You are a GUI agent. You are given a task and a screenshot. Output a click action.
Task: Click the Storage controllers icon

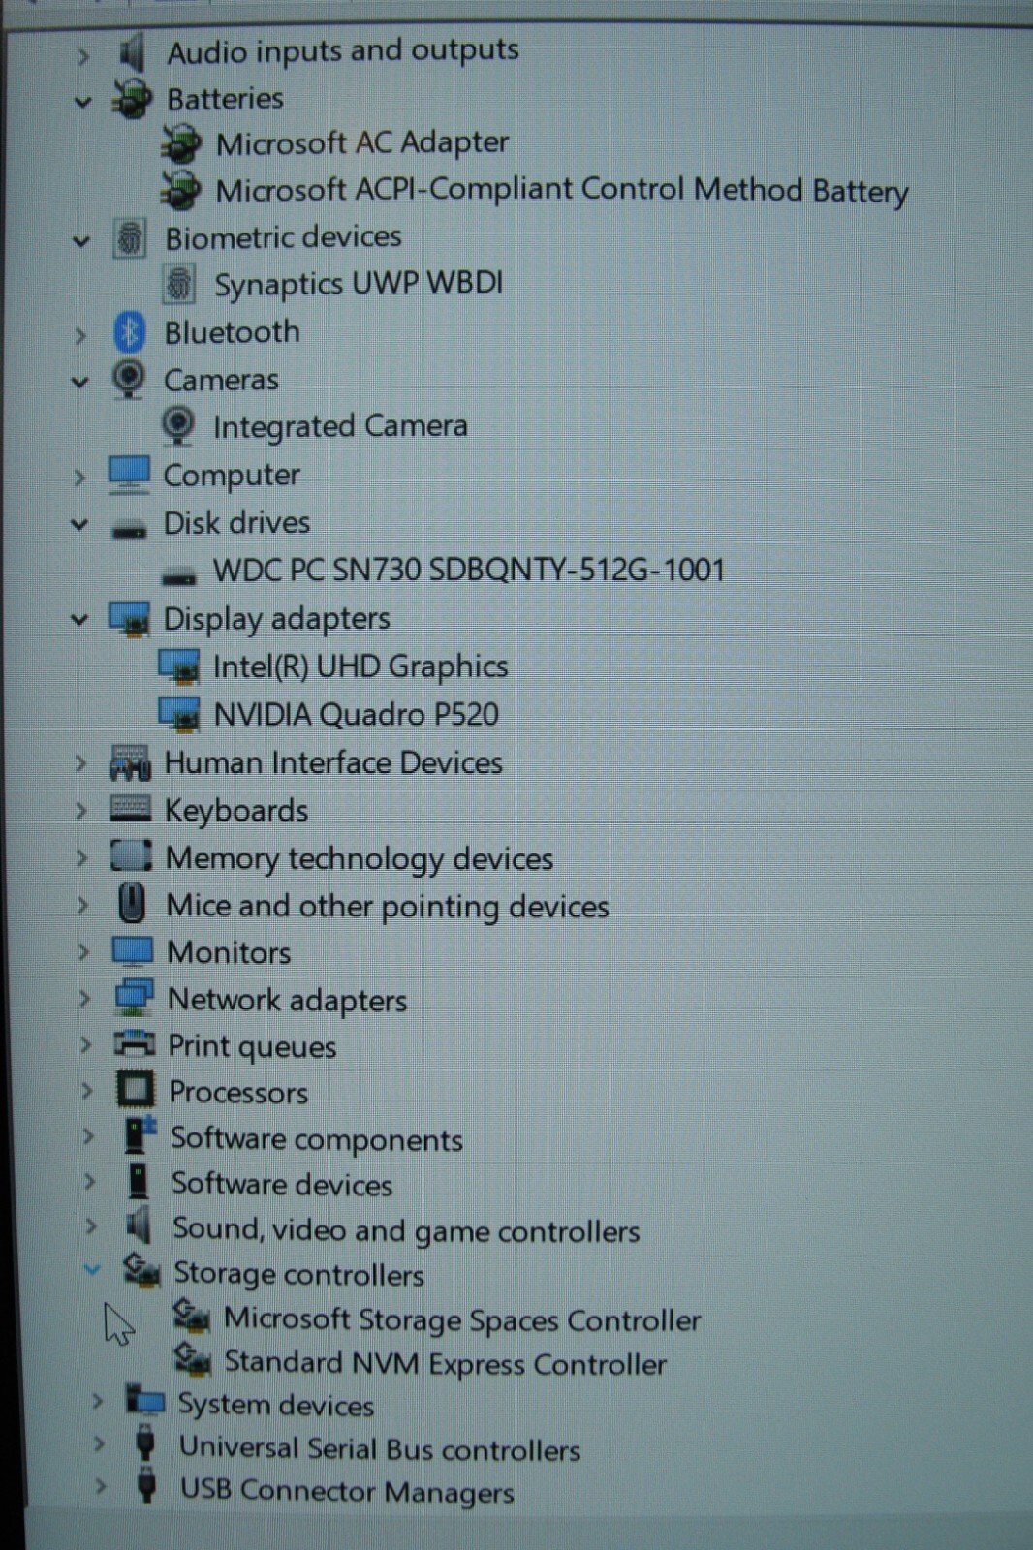(141, 1271)
